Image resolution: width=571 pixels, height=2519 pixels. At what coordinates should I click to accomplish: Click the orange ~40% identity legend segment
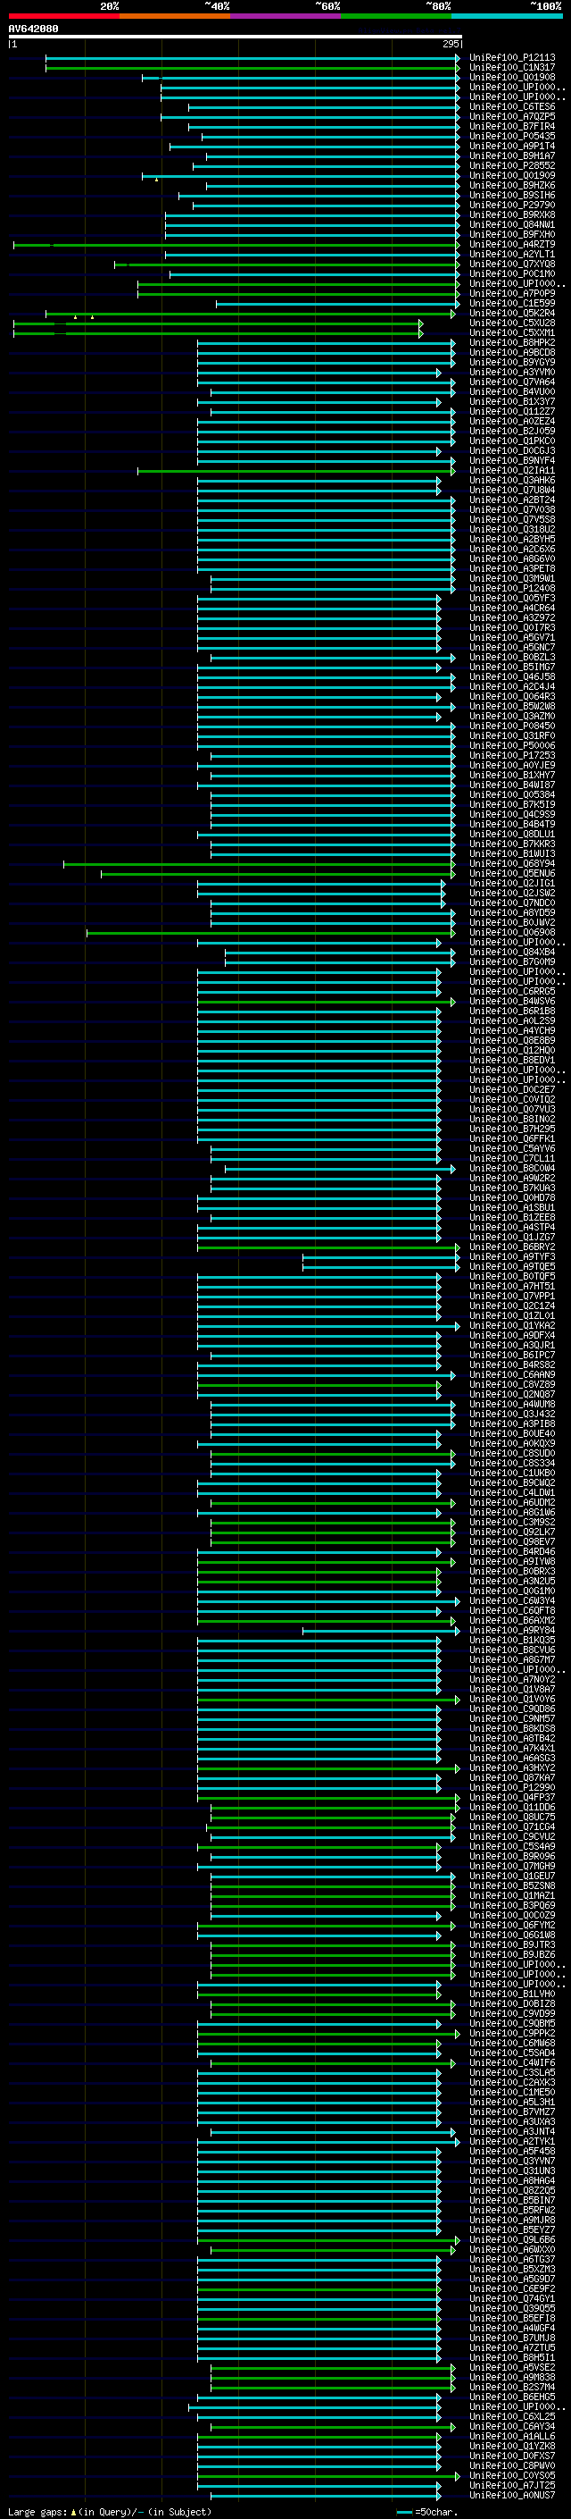tap(175, 17)
